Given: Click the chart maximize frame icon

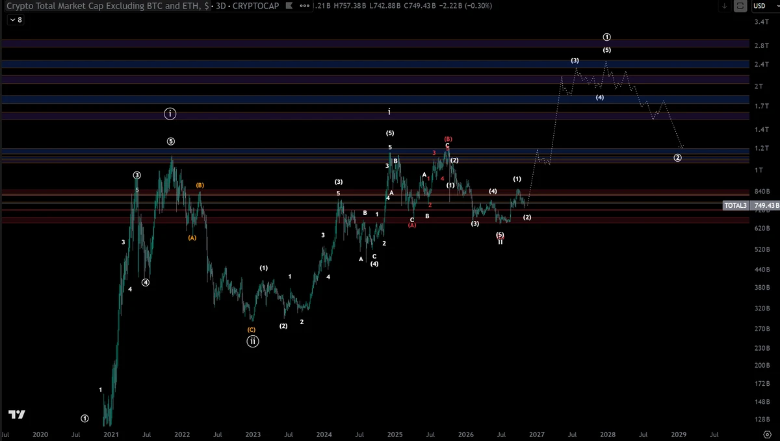Looking at the screenshot, I should (x=740, y=6).
